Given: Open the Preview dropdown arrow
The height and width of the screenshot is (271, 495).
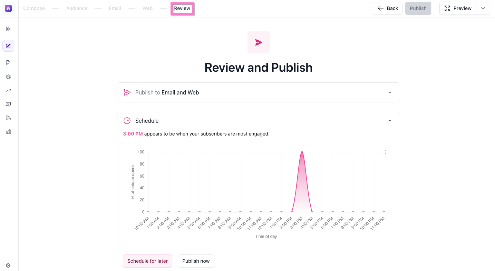Looking at the screenshot, I should point(483,8).
